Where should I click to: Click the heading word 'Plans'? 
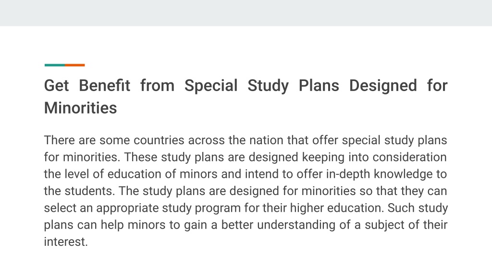[x=319, y=85]
